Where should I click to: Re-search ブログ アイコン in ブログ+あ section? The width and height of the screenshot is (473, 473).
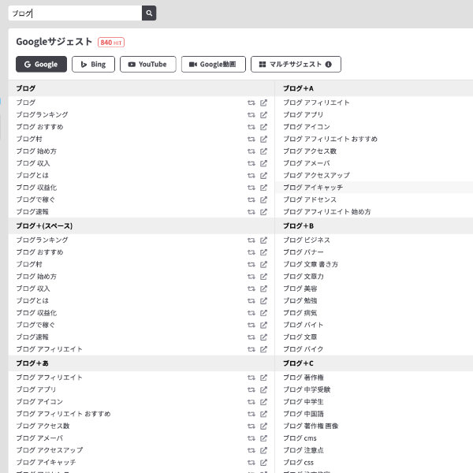point(251,402)
